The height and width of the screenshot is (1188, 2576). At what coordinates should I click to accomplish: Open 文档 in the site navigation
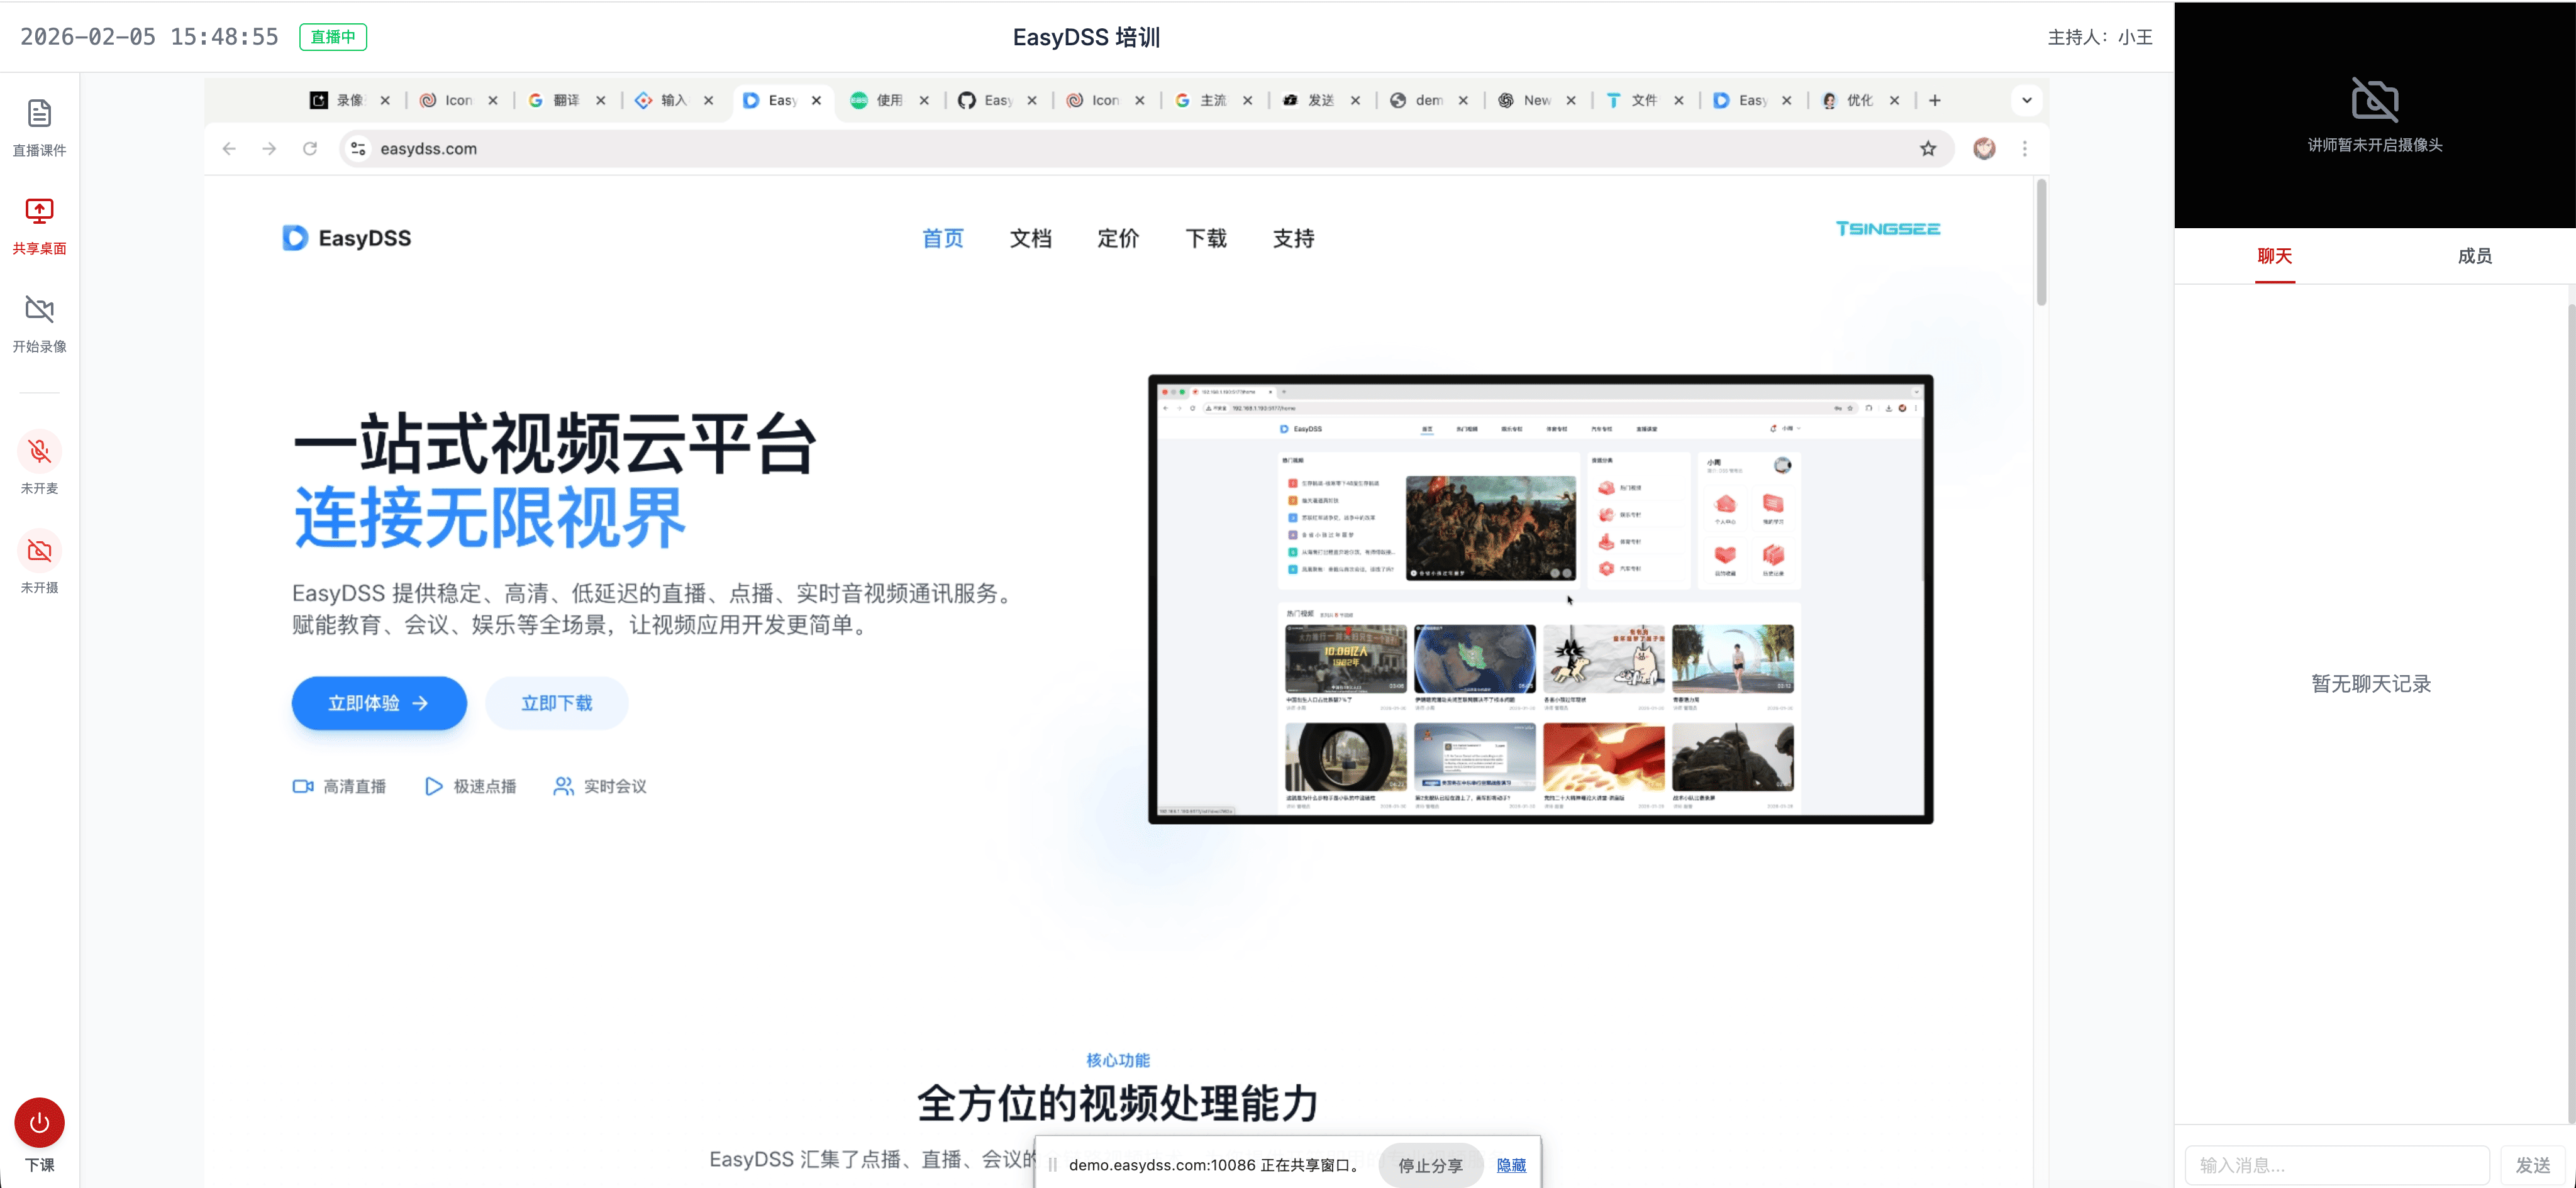pyautogui.click(x=1031, y=239)
